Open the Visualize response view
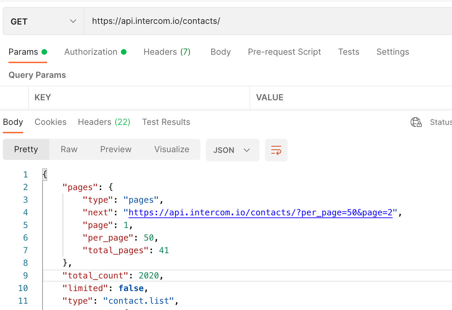The image size is (452, 310). (172, 149)
